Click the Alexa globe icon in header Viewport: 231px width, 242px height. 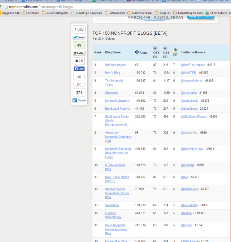[x=137, y=52]
